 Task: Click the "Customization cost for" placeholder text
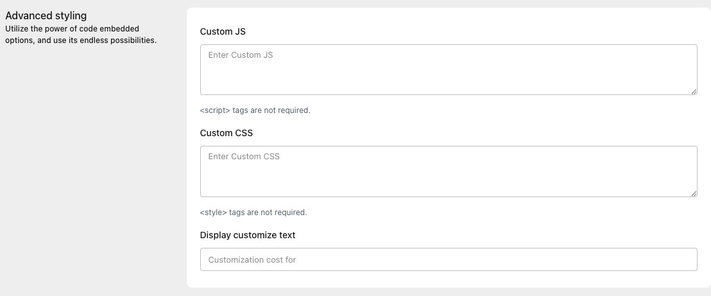coord(252,260)
